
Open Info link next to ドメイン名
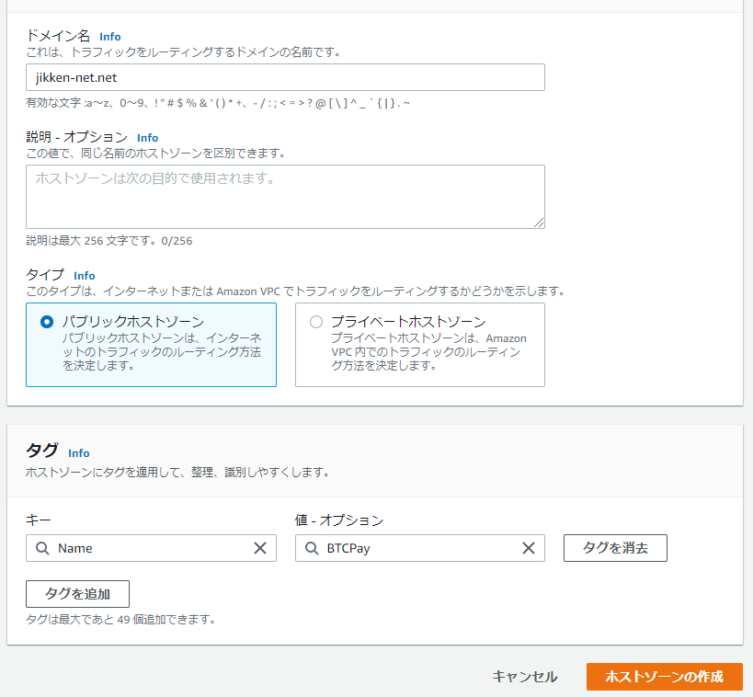pos(110,37)
